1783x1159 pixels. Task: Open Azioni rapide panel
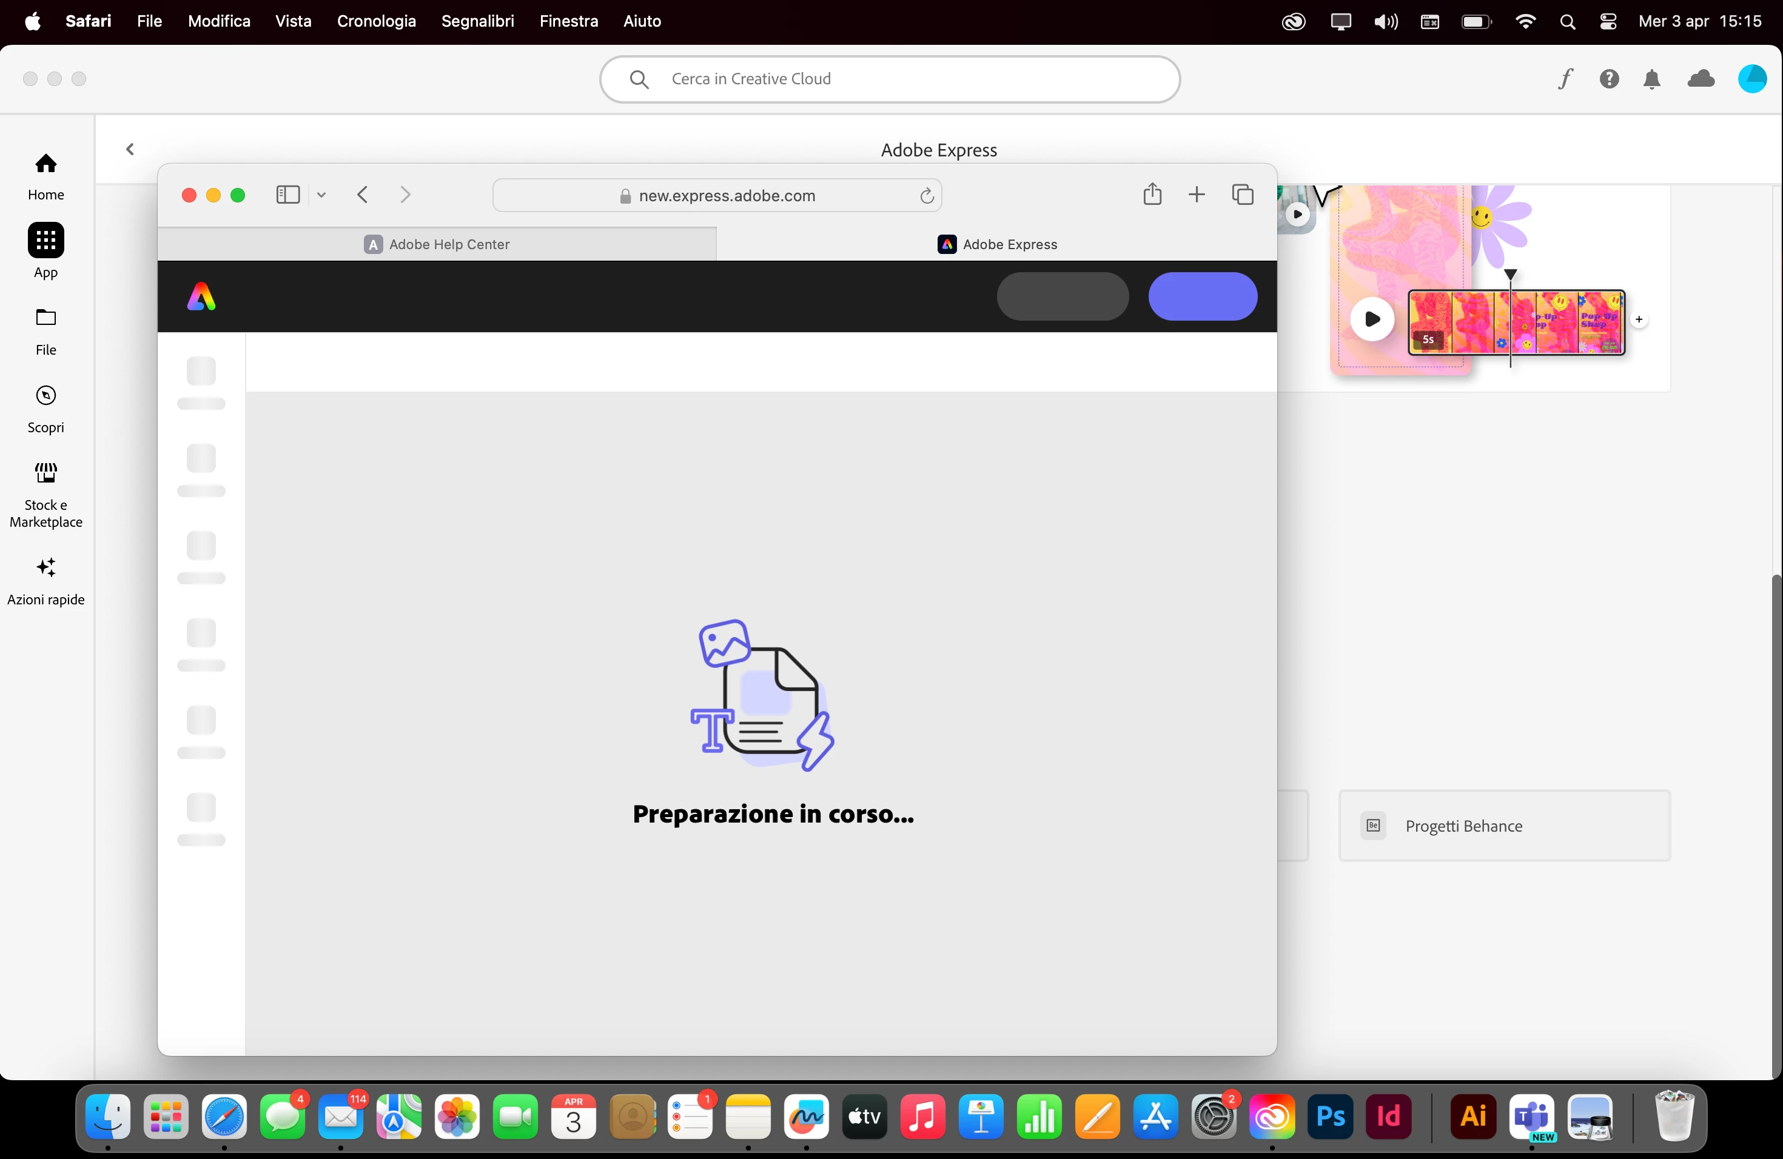click(45, 580)
